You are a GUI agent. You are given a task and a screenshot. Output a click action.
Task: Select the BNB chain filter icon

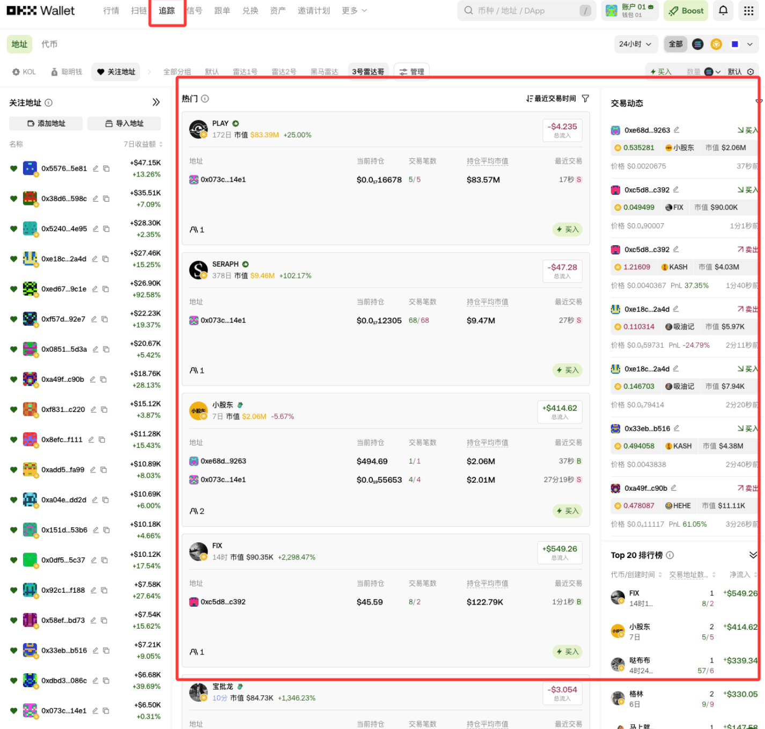click(x=716, y=45)
